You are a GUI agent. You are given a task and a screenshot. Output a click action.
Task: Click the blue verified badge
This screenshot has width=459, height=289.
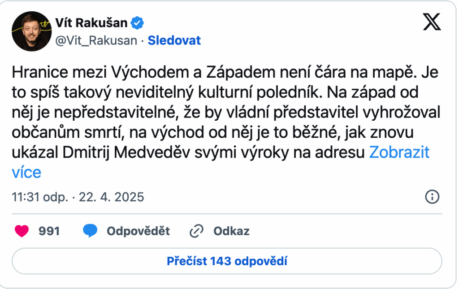[x=137, y=22]
